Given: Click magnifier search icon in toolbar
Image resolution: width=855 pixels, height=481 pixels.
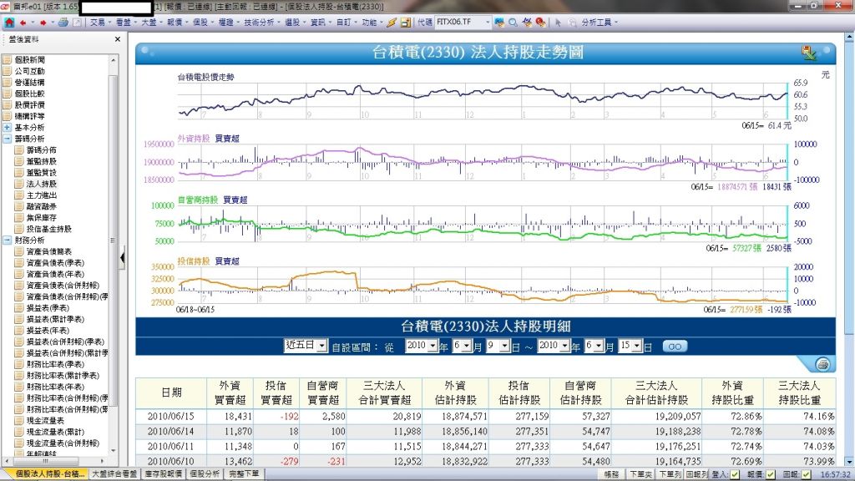Looking at the screenshot, I should (x=513, y=23).
